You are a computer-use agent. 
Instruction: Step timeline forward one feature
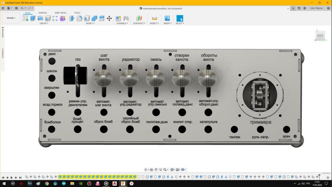(16, 177)
